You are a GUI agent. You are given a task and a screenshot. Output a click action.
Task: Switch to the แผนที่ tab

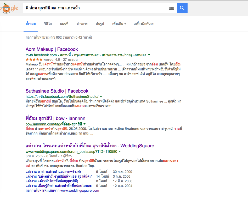(x=64, y=24)
